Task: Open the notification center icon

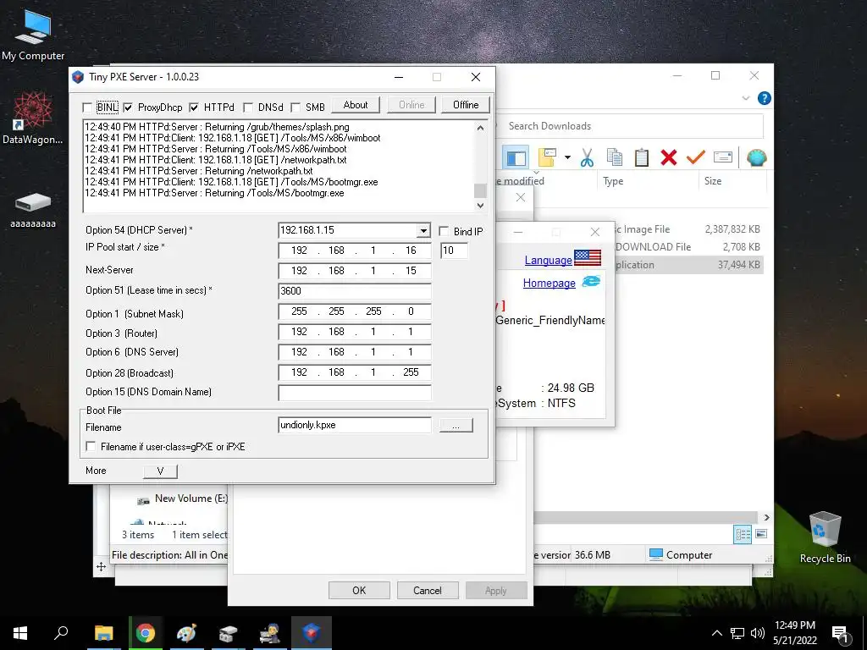Action: click(840, 633)
